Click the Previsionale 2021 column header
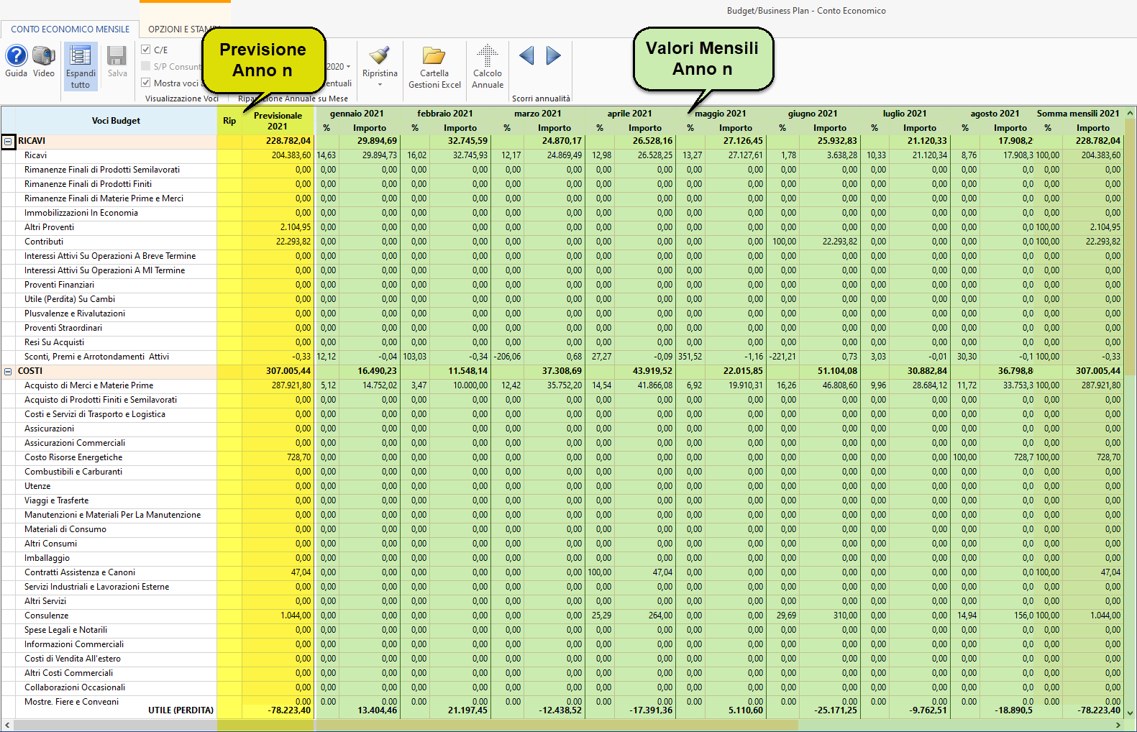Screen dimensions: 1137x732 coord(278,121)
